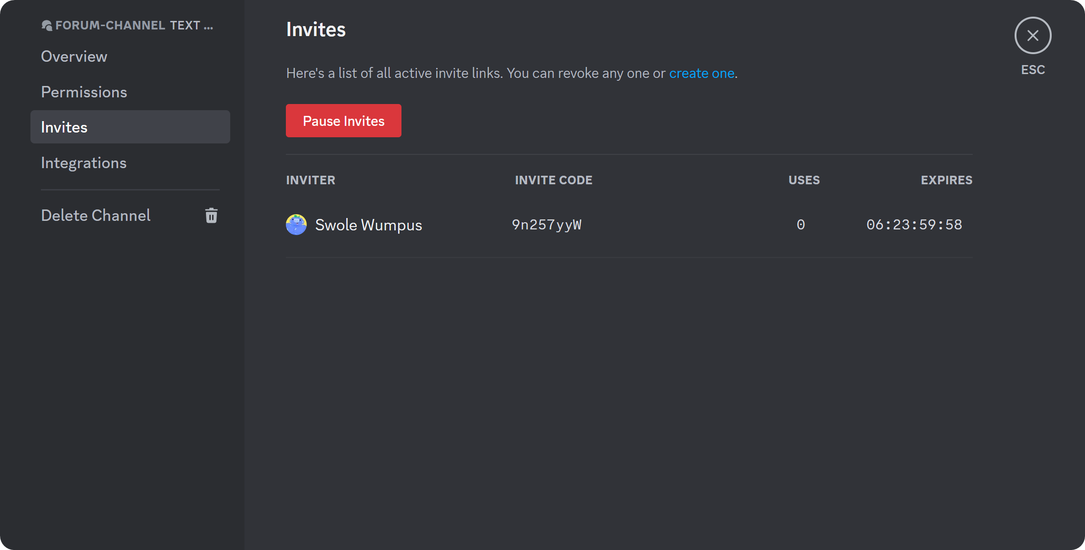Image resolution: width=1085 pixels, height=550 pixels.
Task: Click the Overview settings icon
Action: pos(74,56)
